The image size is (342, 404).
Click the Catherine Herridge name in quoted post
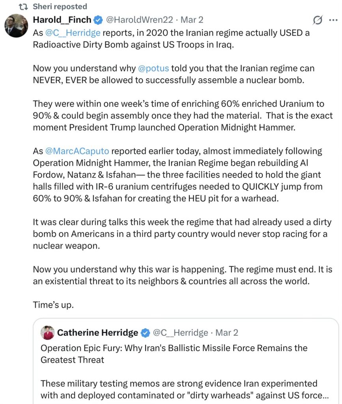97,333
